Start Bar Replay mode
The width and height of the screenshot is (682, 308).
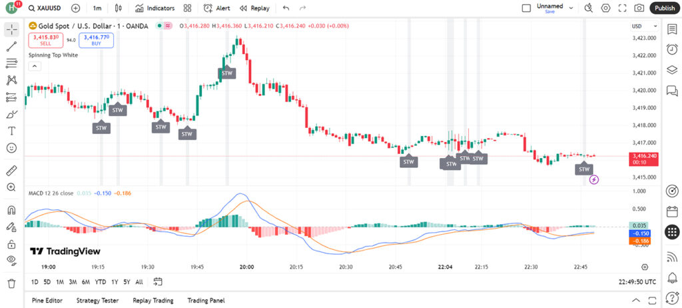click(254, 8)
